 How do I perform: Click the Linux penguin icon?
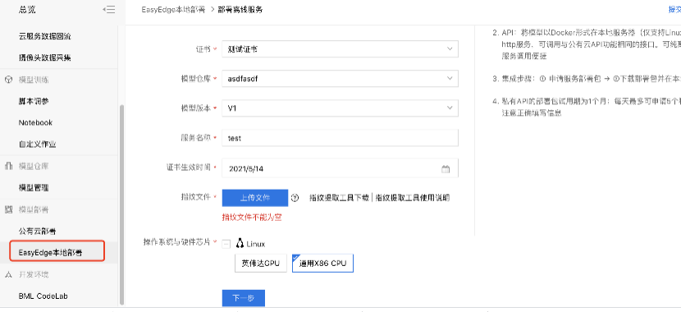coord(240,243)
